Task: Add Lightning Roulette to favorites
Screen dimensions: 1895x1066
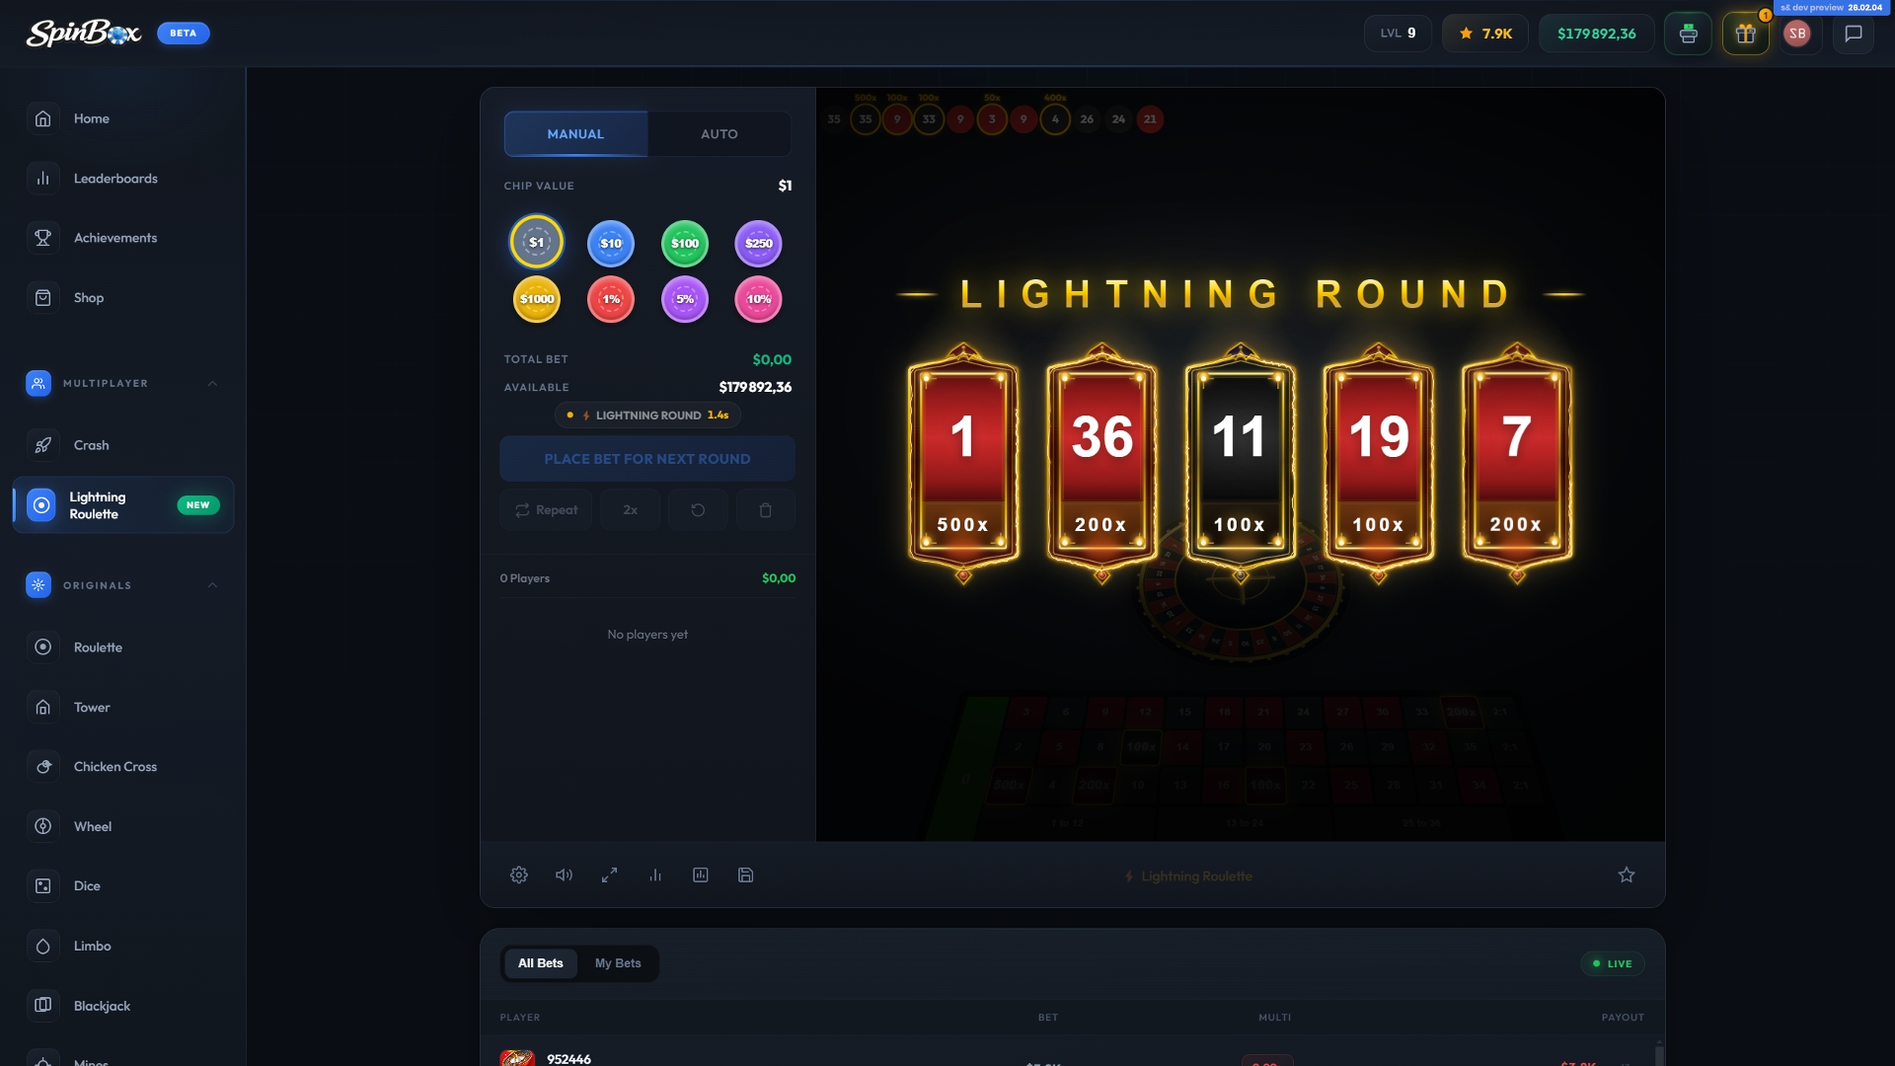Action: [x=1627, y=876]
